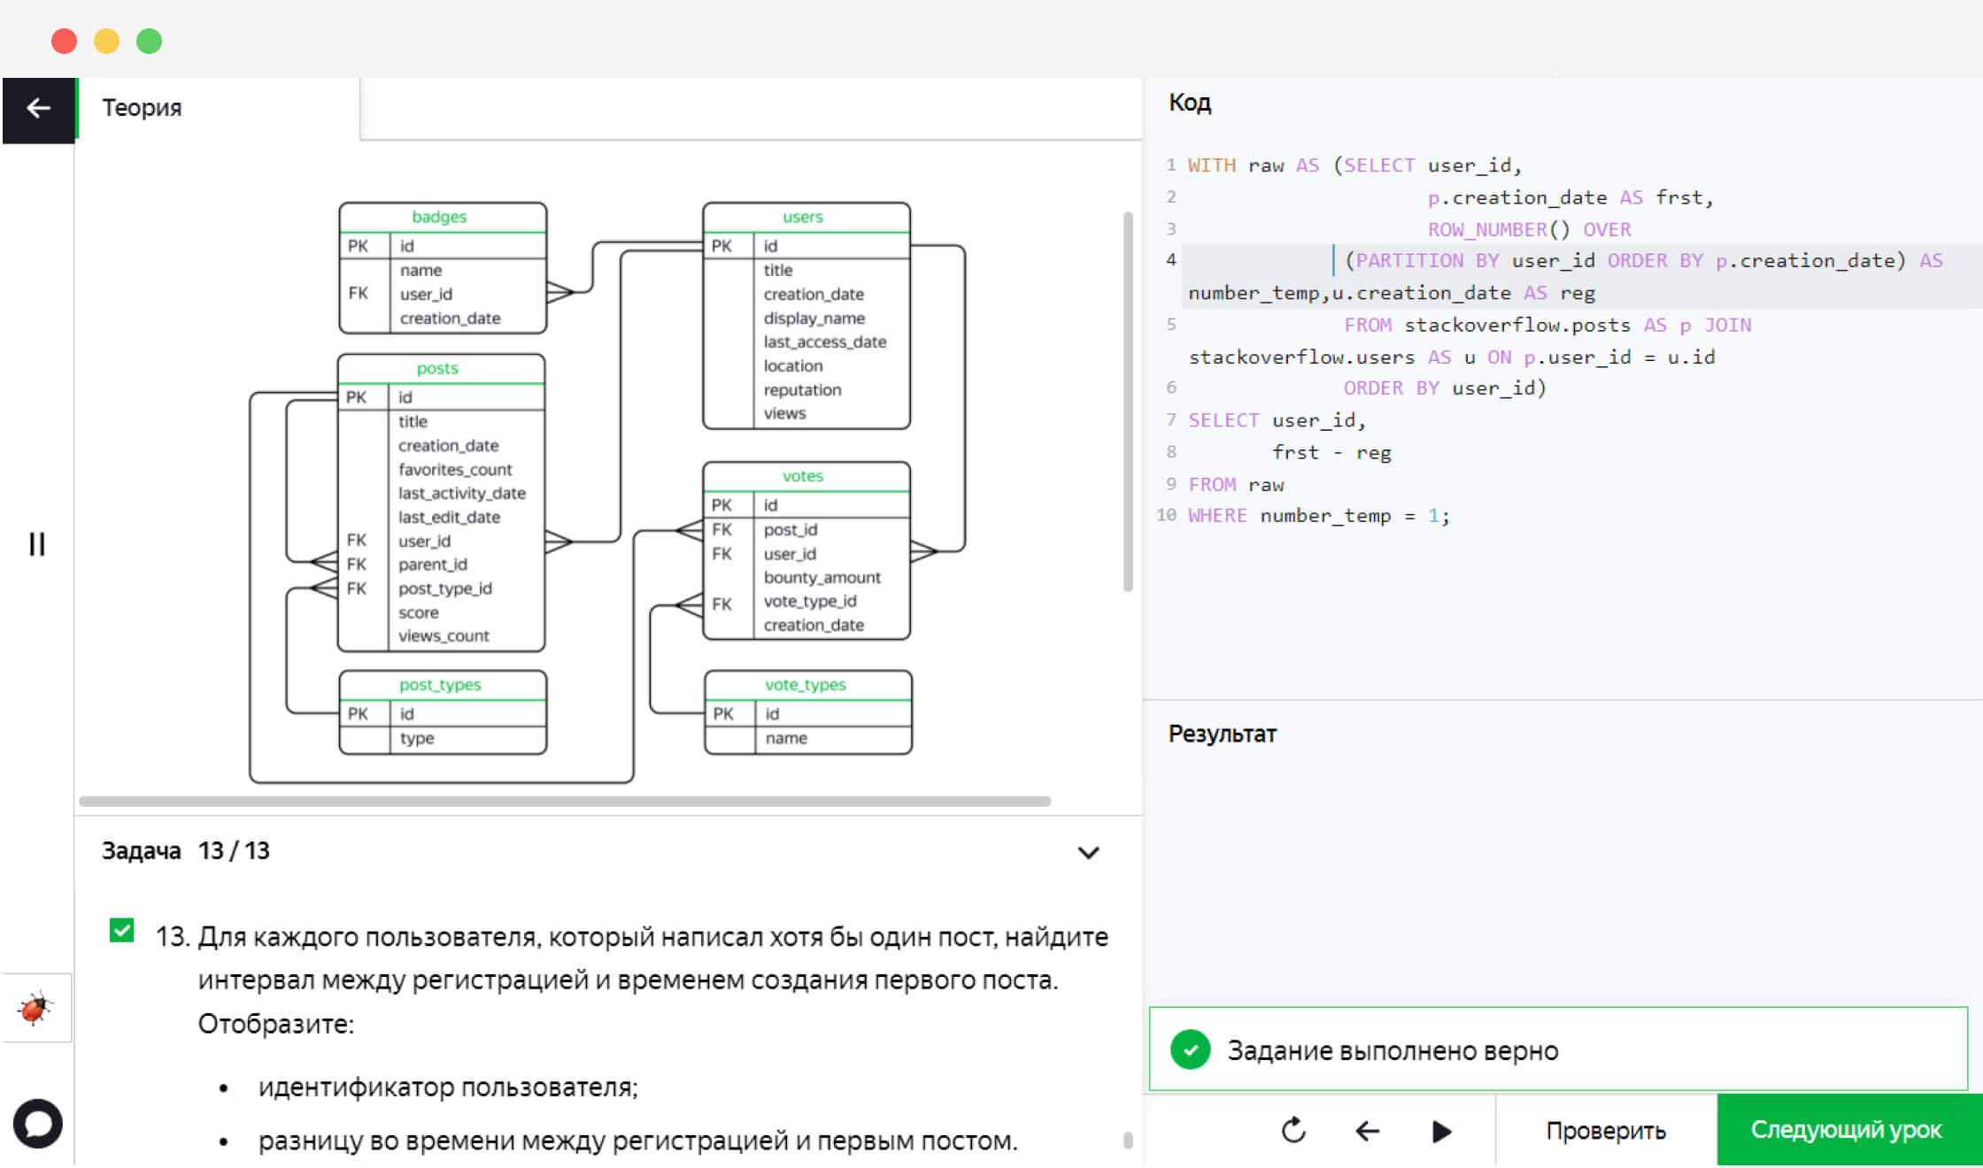This screenshot has width=1983, height=1168.
Task: Click the 'WHERE number_temp = 1;' code line
Action: click(1319, 516)
